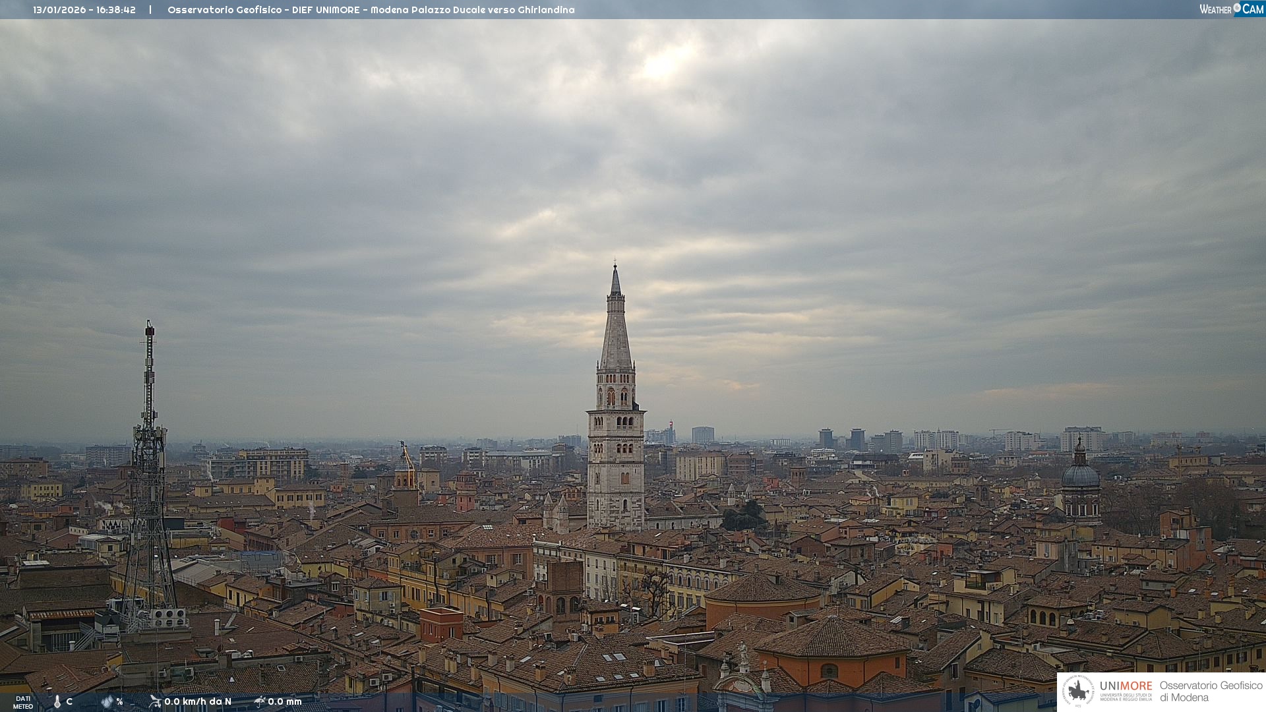Click the temperature C unit reading

point(69,701)
